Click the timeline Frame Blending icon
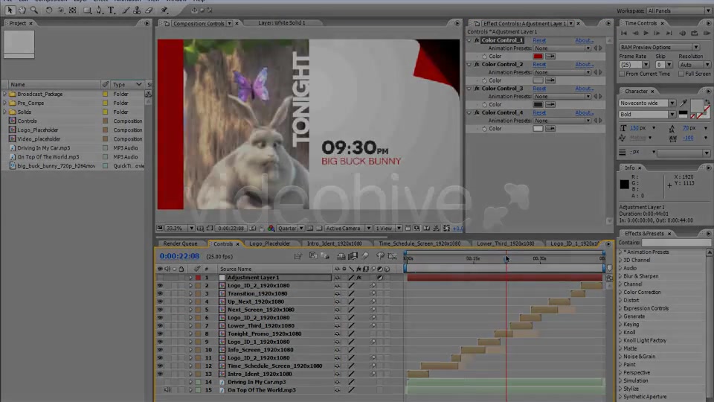The image size is (714, 402). [353, 257]
